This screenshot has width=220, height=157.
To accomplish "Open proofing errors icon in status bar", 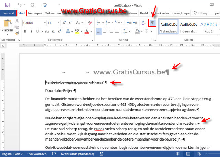I will [x=54, y=154].
